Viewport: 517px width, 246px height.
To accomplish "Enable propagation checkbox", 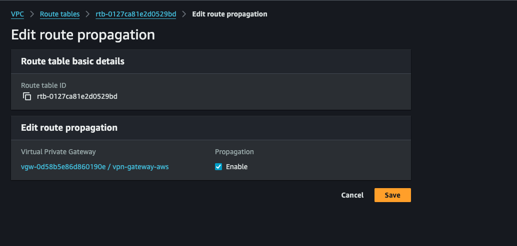I will click(x=218, y=167).
